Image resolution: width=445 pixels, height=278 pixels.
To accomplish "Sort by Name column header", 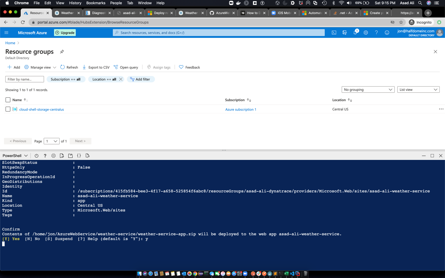I will [x=20, y=100].
